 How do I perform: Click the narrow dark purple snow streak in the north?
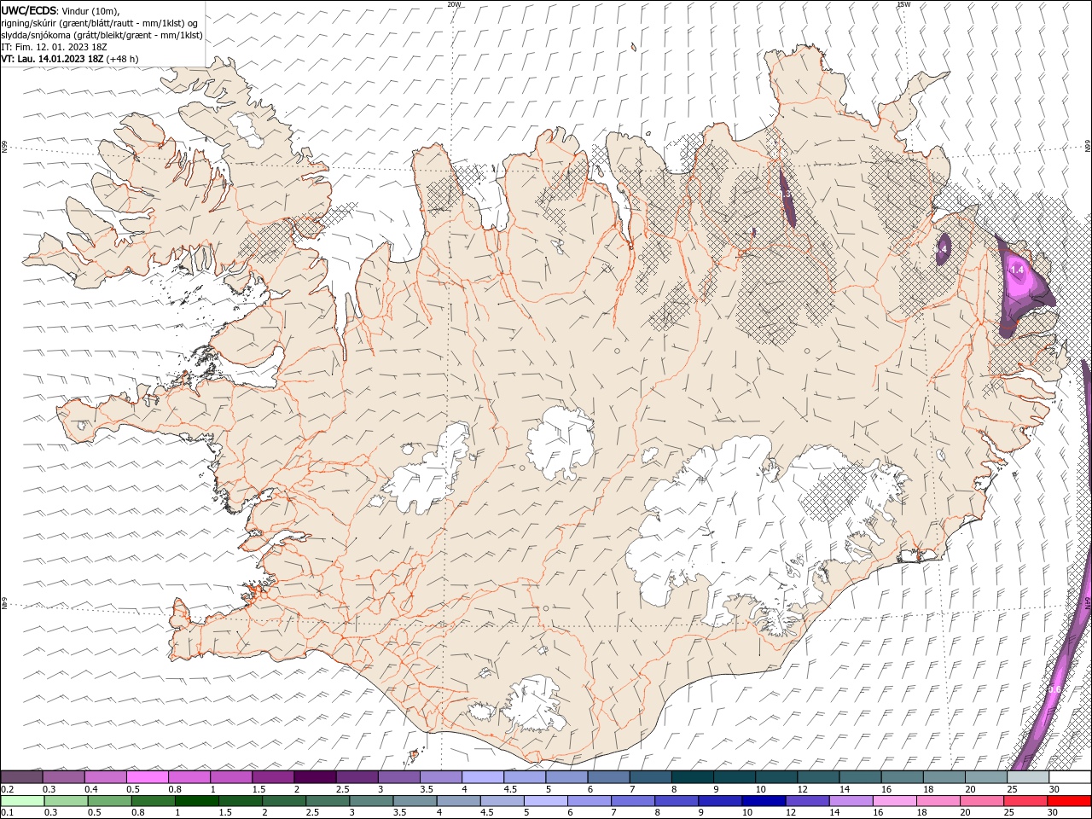pos(787,197)
